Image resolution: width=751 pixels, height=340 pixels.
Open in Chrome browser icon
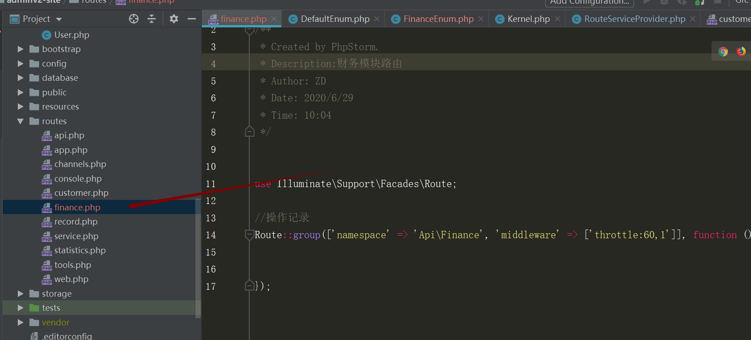pyautogui.click(x=723, y=52)
